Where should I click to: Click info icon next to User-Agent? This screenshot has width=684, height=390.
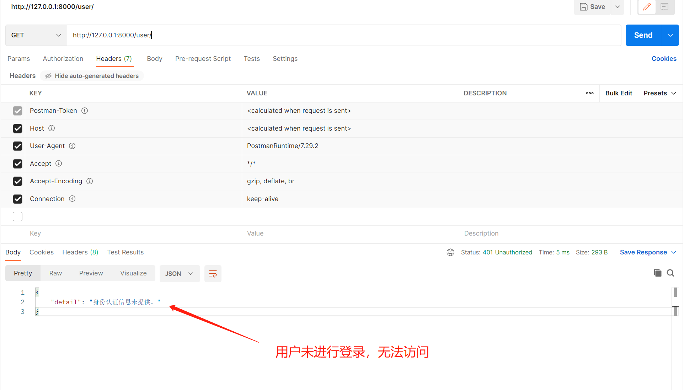click(x=72, y=146)
